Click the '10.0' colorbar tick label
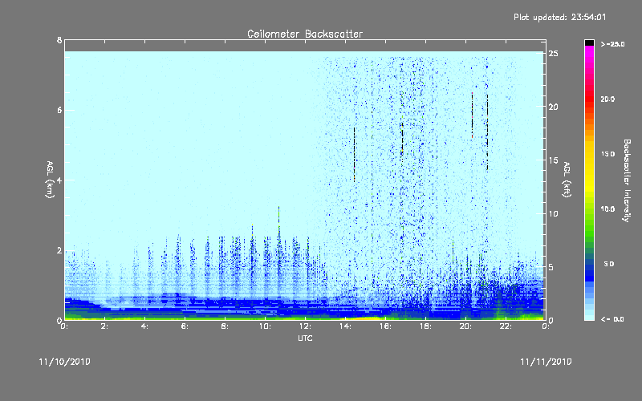The height and width of the screenshot is (401, 642). click(x=607, y=209)
